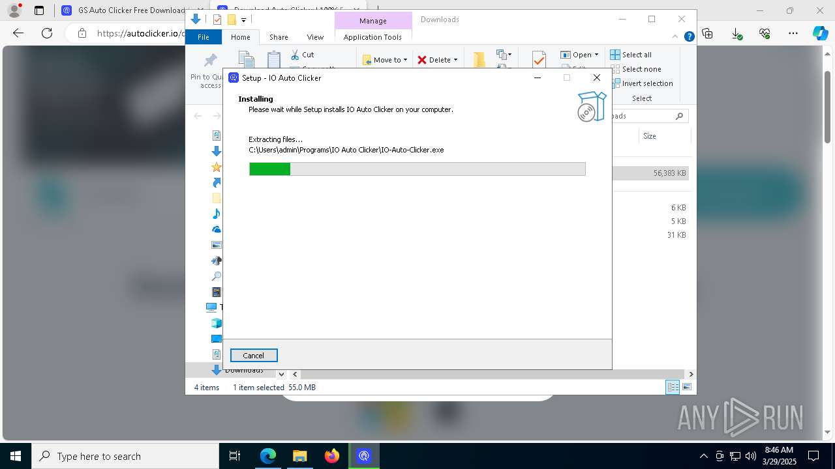This screenshot has width=835, height=469.
Task: Select the yellow star icon in the navigation pane
Action: pos(217,167)
